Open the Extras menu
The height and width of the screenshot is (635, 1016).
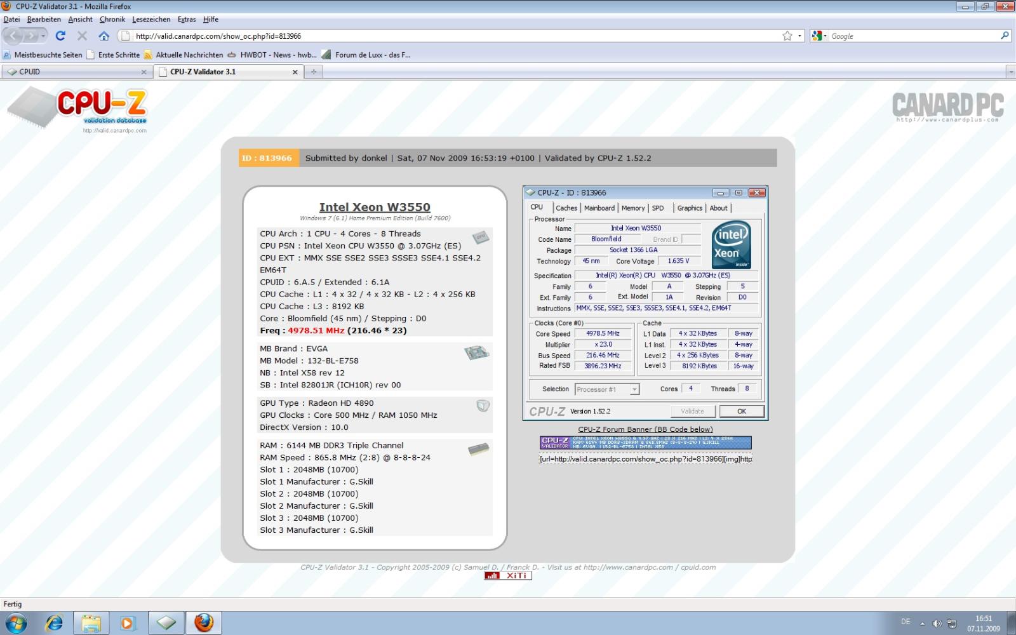click(187, 20)
